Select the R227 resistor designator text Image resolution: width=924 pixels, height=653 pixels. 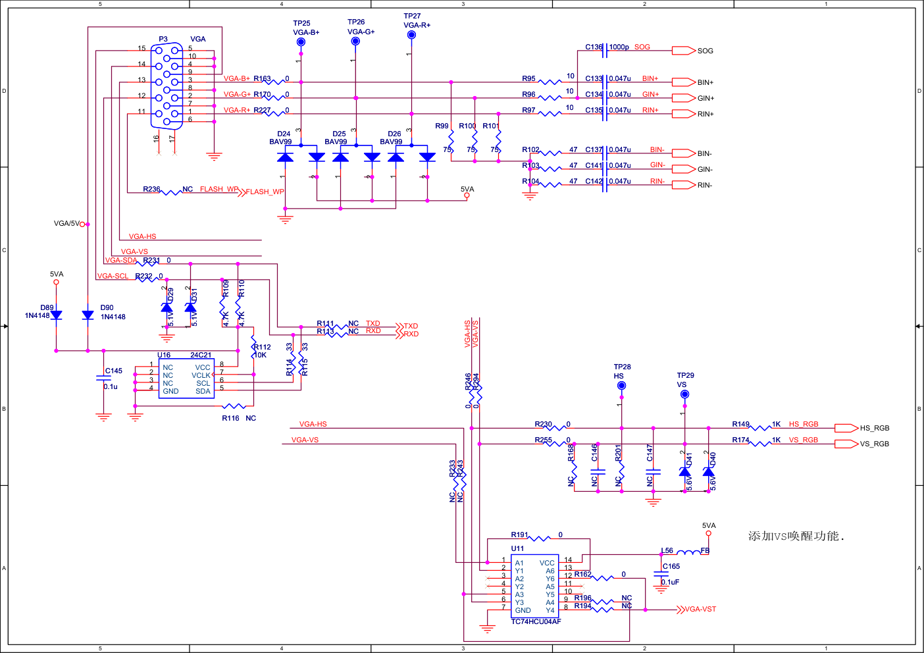[x=262, y=110]
